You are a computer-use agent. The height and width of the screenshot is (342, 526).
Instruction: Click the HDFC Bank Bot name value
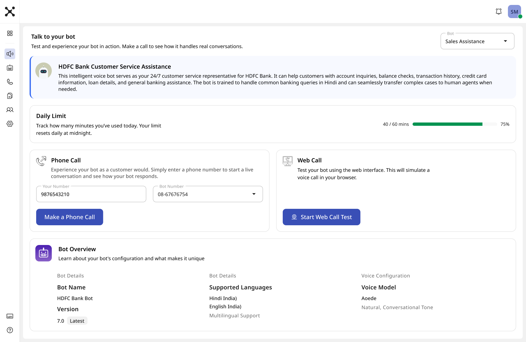pyautogui.click(x=75, y=298)
